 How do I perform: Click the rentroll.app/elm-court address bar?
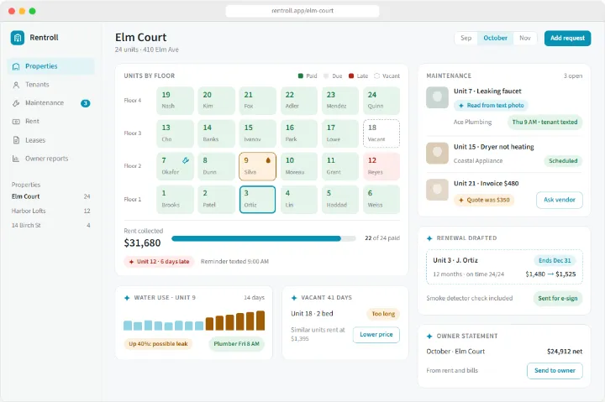302,11
